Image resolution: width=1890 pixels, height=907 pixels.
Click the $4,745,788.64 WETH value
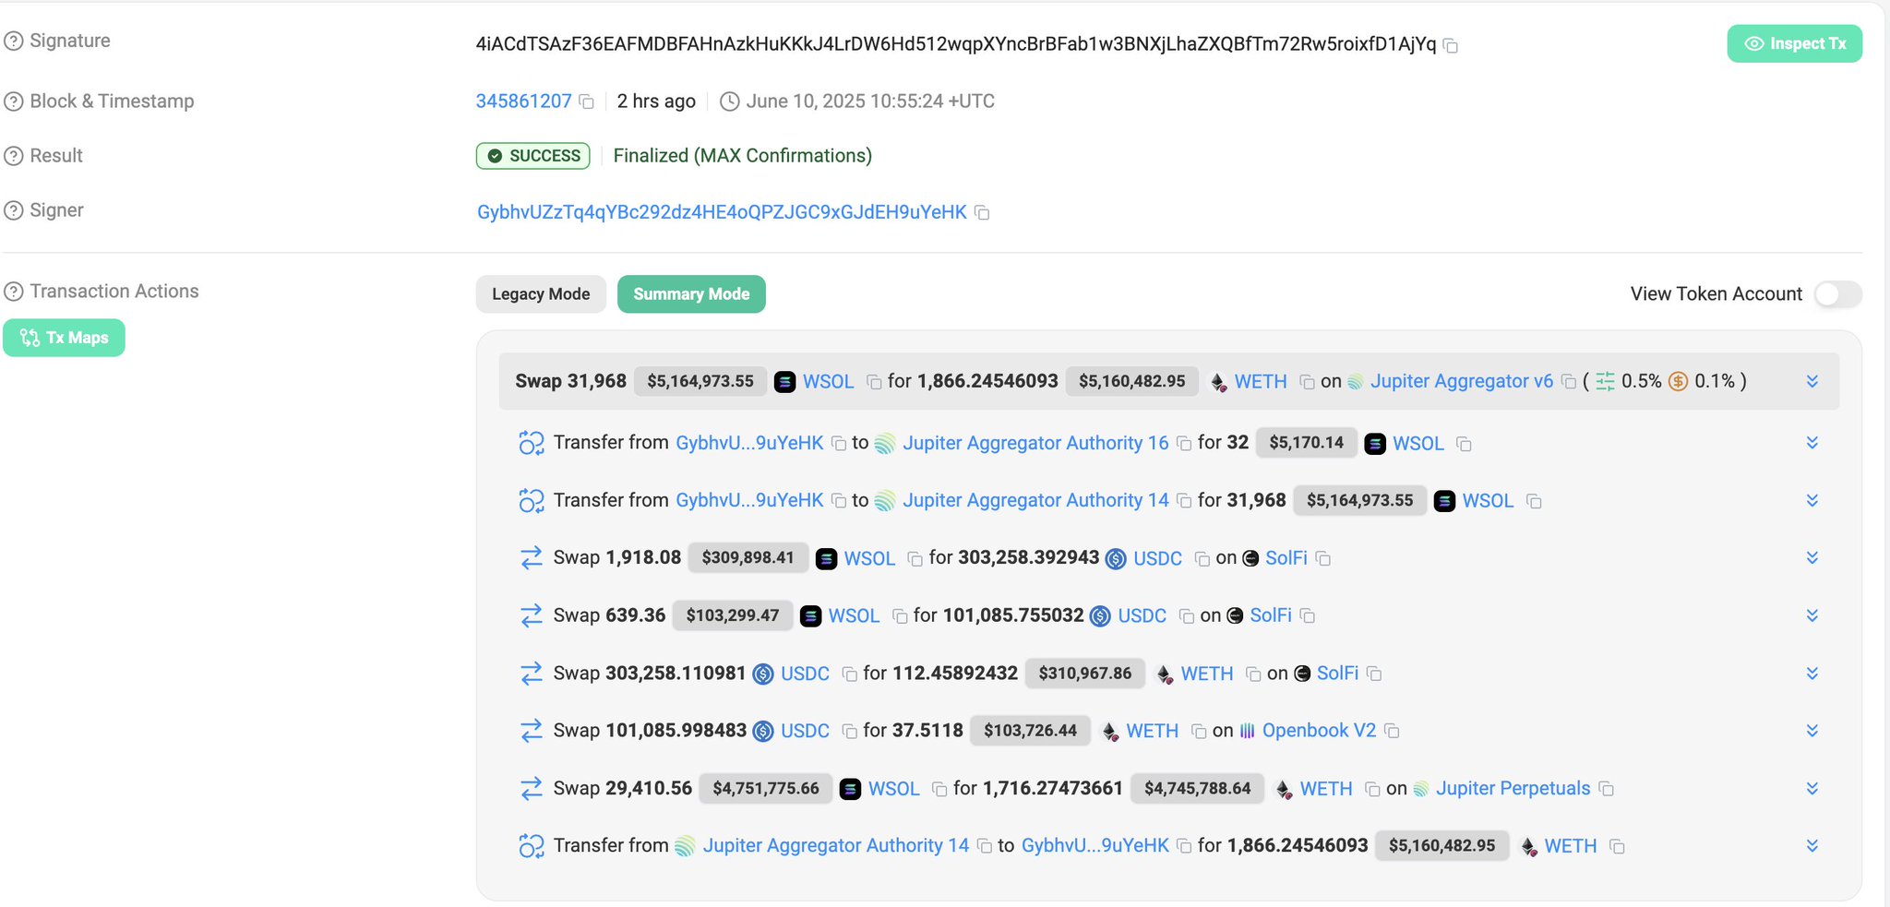pos(1198,788)
